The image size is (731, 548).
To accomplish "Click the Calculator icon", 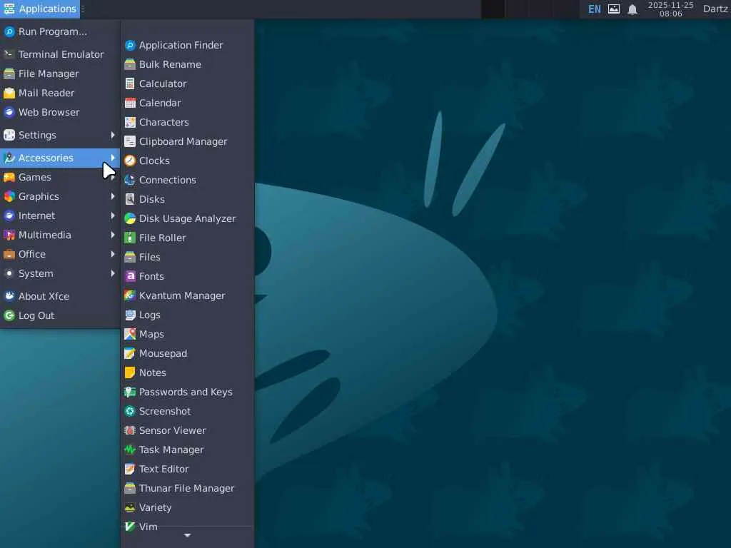I will [x=130, y=84].
